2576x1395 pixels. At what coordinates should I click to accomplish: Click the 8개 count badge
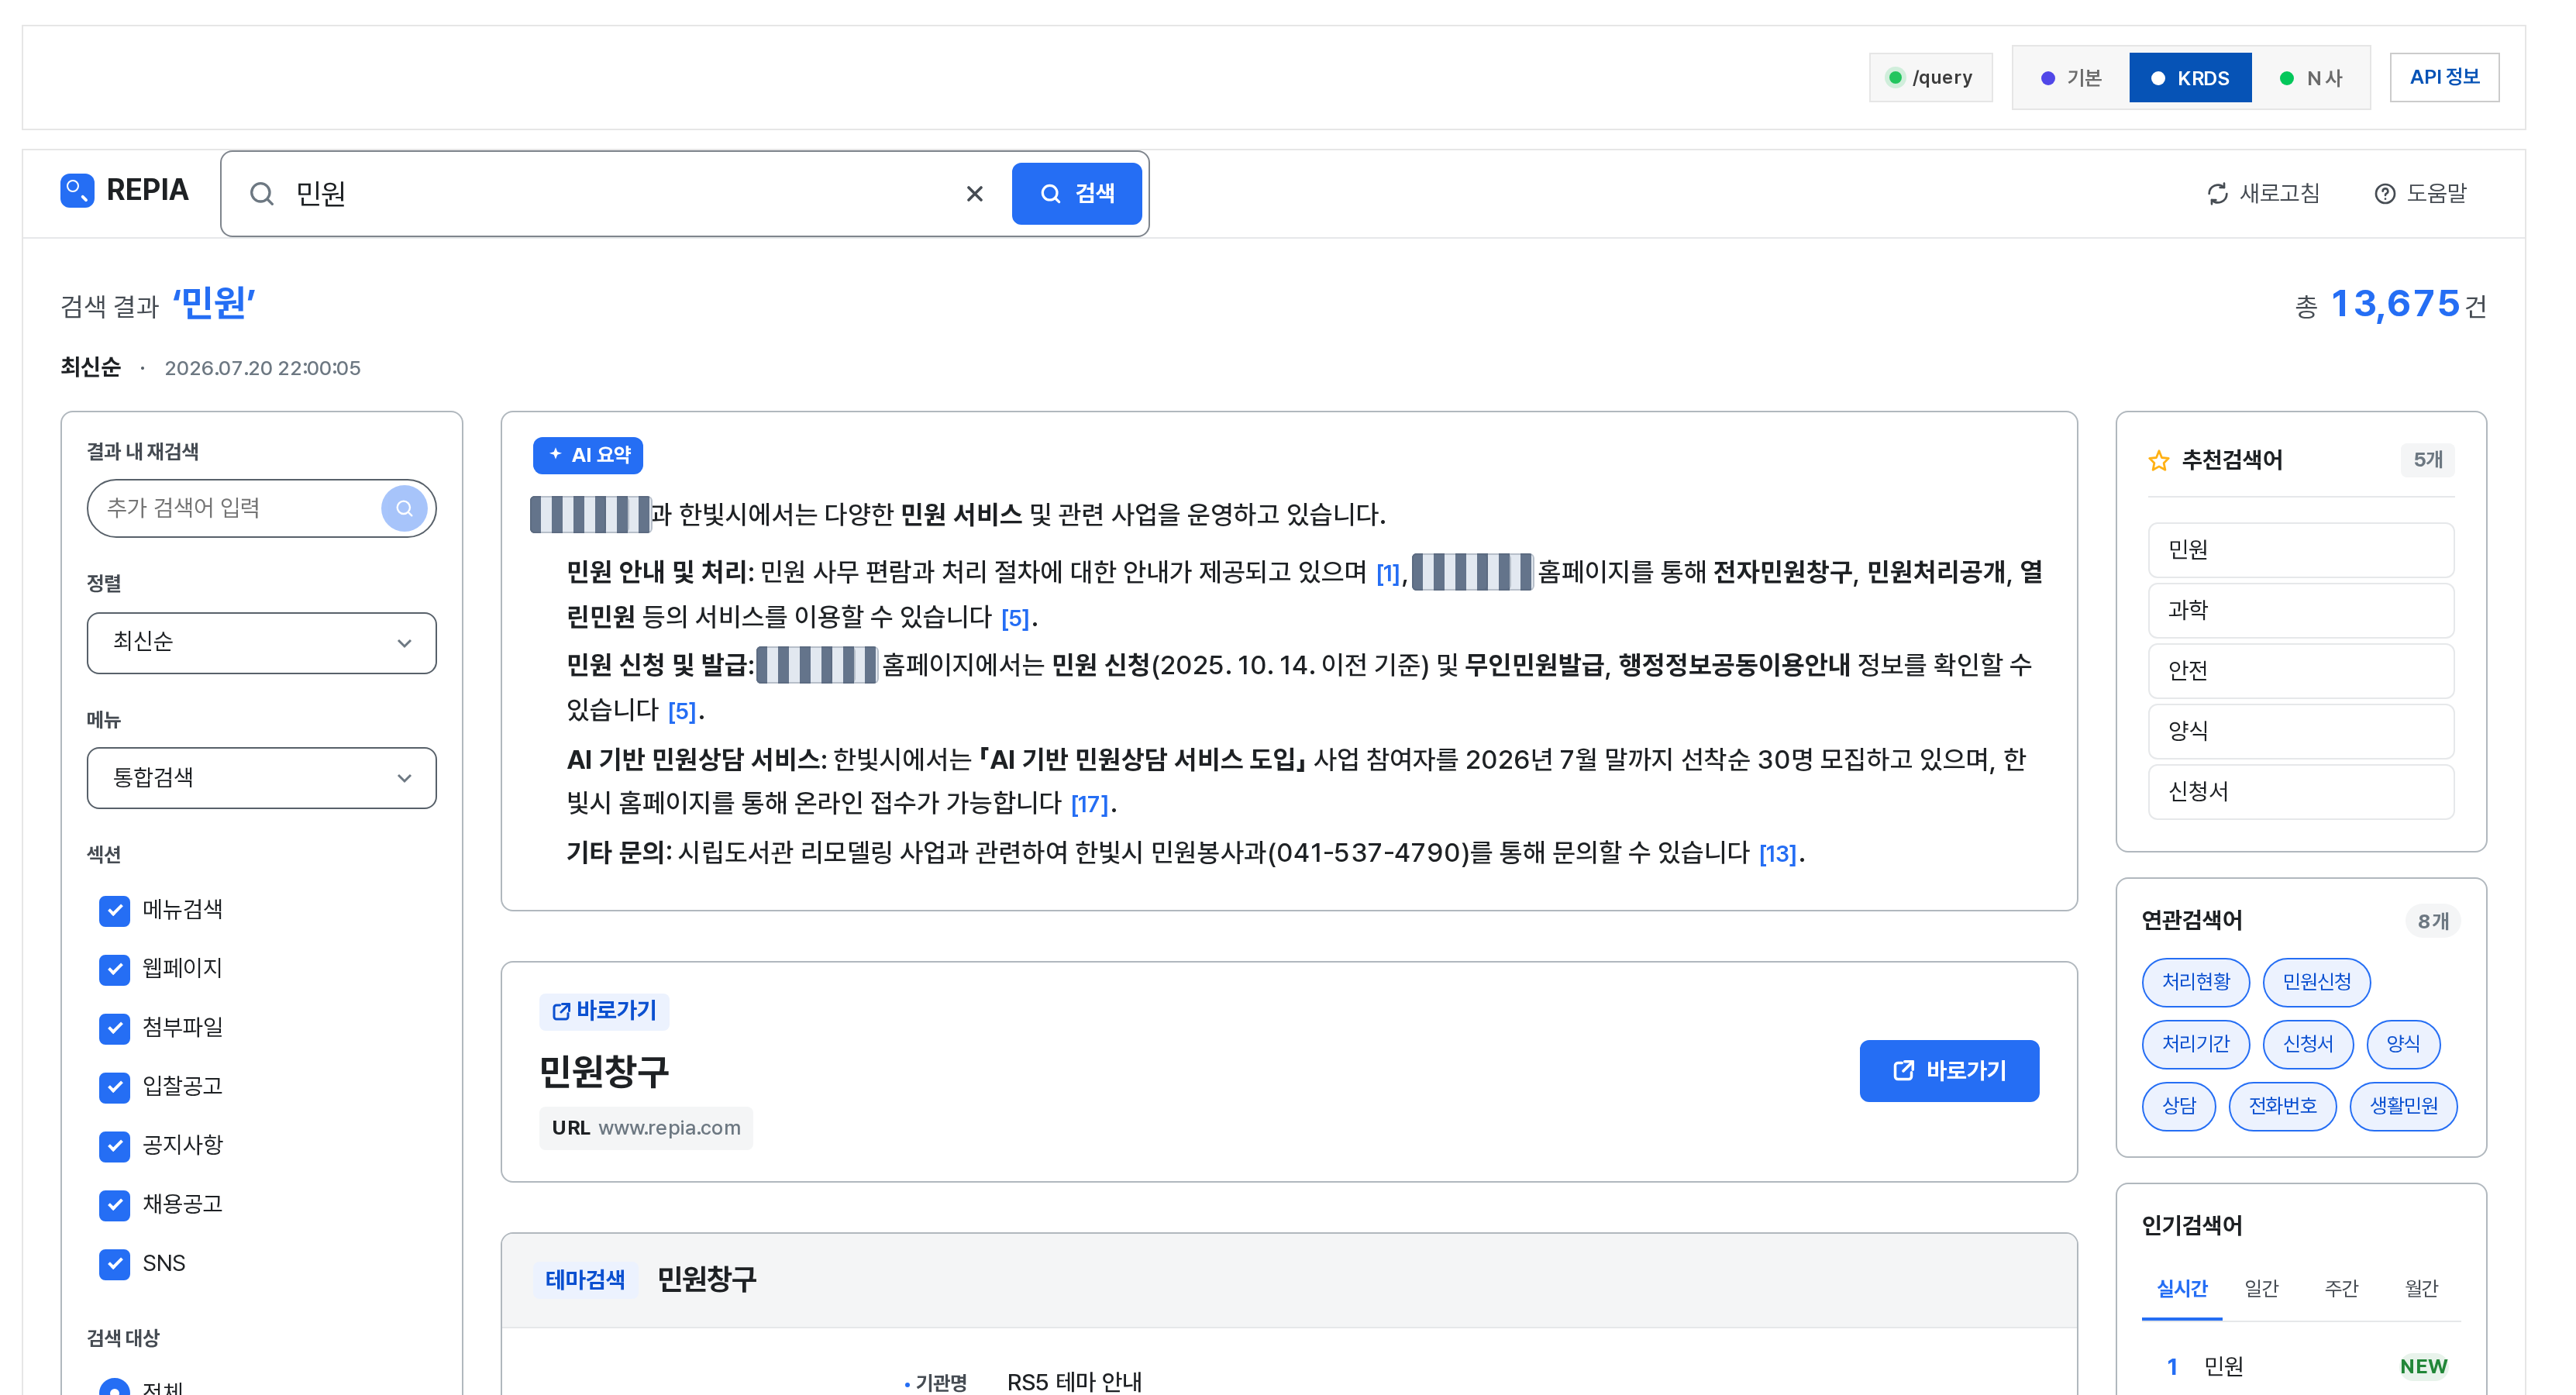tap(2432, 922)
